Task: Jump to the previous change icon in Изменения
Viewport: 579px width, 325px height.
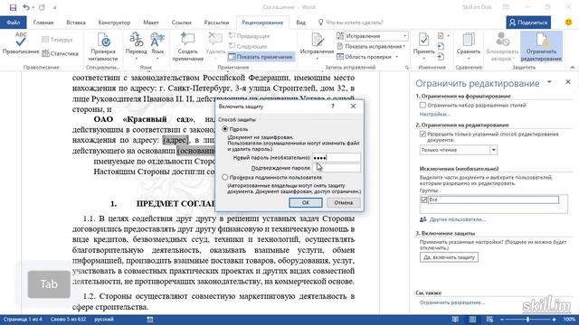Action: tap(441, 46)
